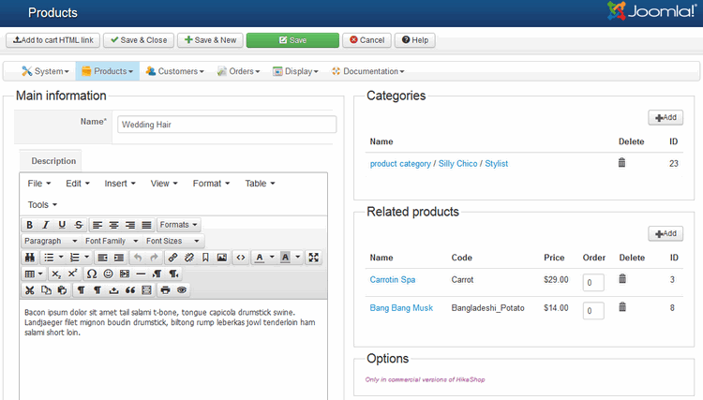Open source code view icon
The height and width of the screenshot is (400, 703).
[241, 257]
